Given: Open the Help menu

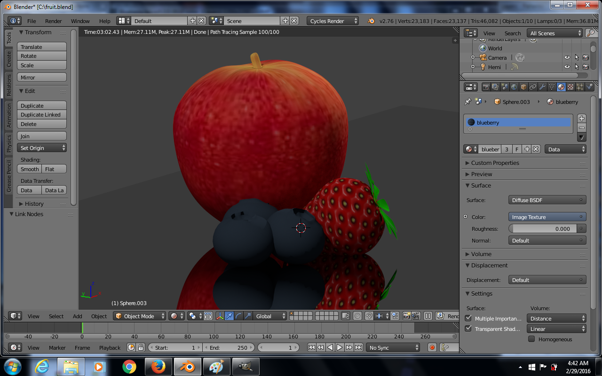Looking at the screenshot, I should [x=105, y=21].
